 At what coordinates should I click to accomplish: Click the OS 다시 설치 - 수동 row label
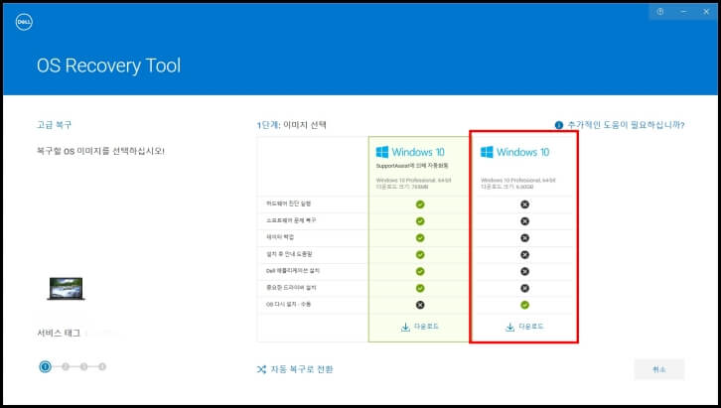pyautogui.click(x=288, y=304)
